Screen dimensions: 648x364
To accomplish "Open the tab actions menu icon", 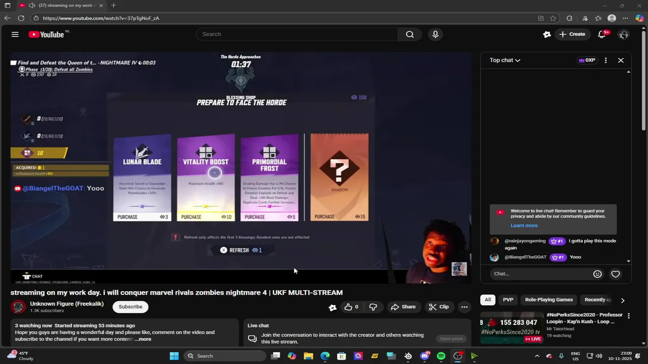I will point(7,6).
